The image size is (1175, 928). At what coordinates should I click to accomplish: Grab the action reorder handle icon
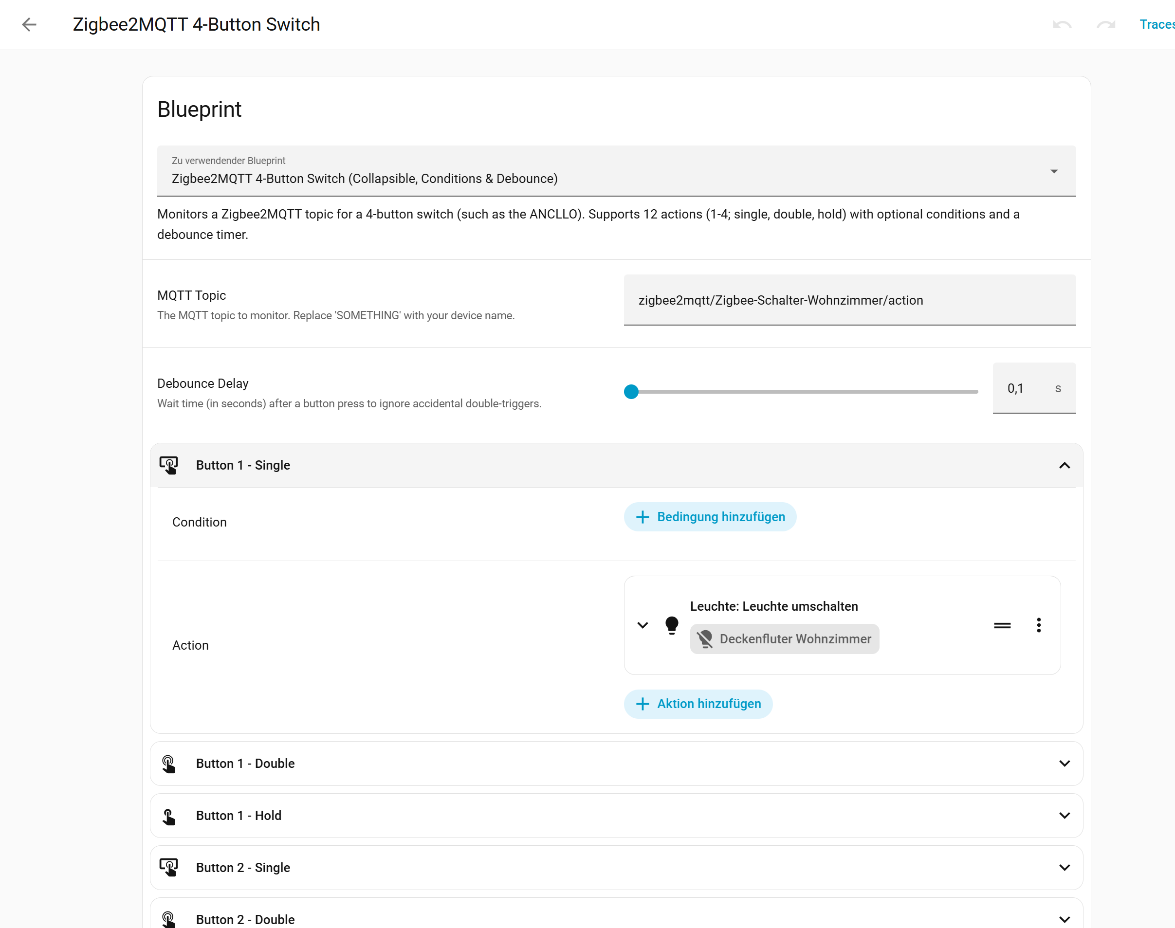[x=1002, y=625]
